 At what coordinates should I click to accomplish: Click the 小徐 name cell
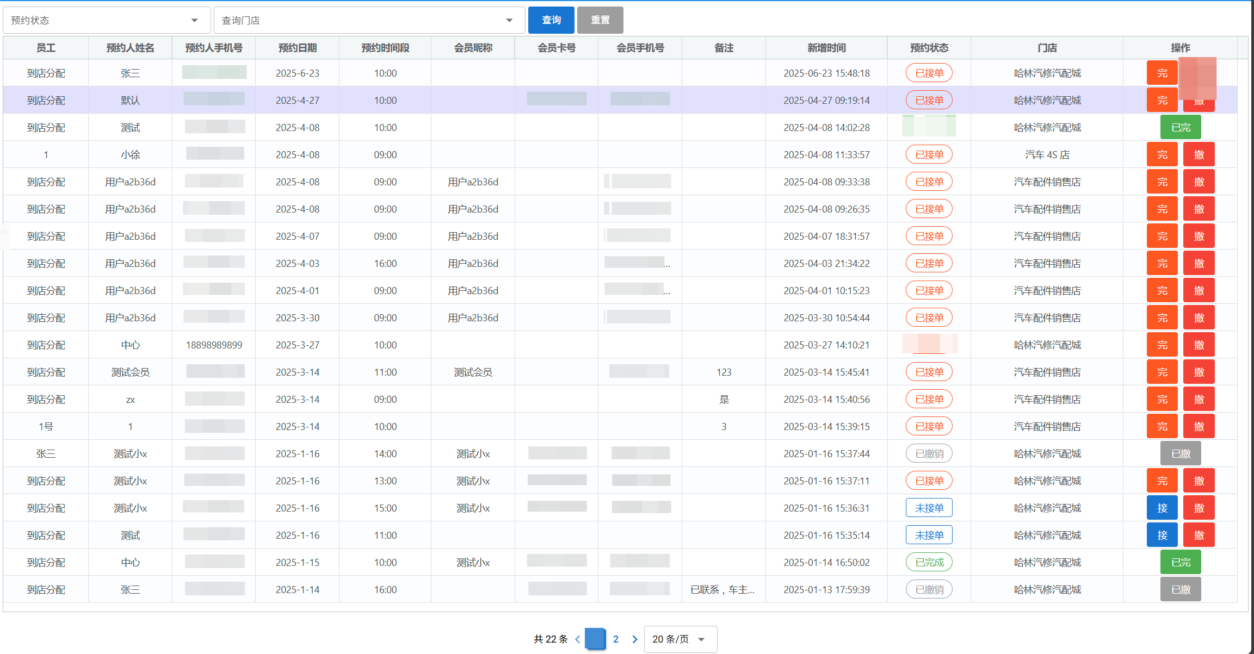click(130, 154)
